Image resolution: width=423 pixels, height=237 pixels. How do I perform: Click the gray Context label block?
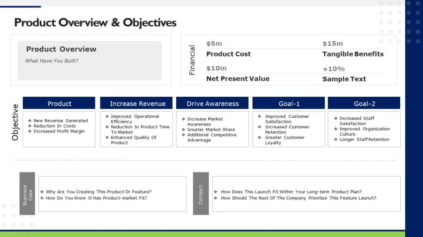201,193
